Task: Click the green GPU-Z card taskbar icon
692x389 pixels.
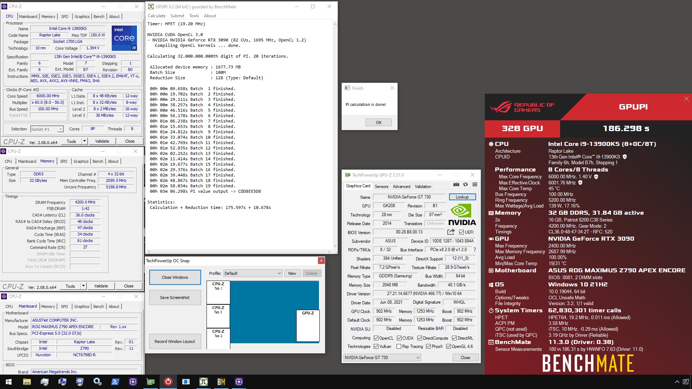Action: tap(150, 382)
